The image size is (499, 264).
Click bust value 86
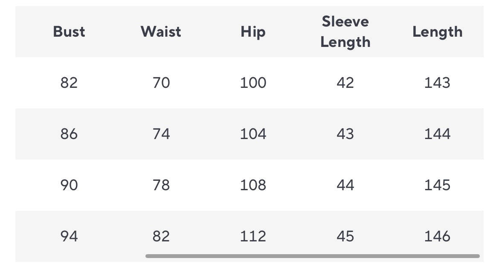(x=69, y=134)
